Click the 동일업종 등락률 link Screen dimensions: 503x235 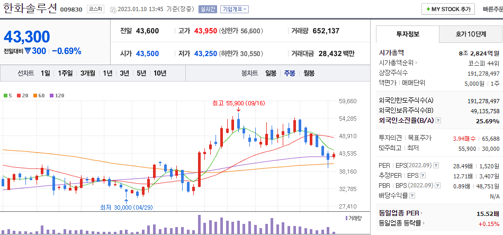tap(400, 223)
